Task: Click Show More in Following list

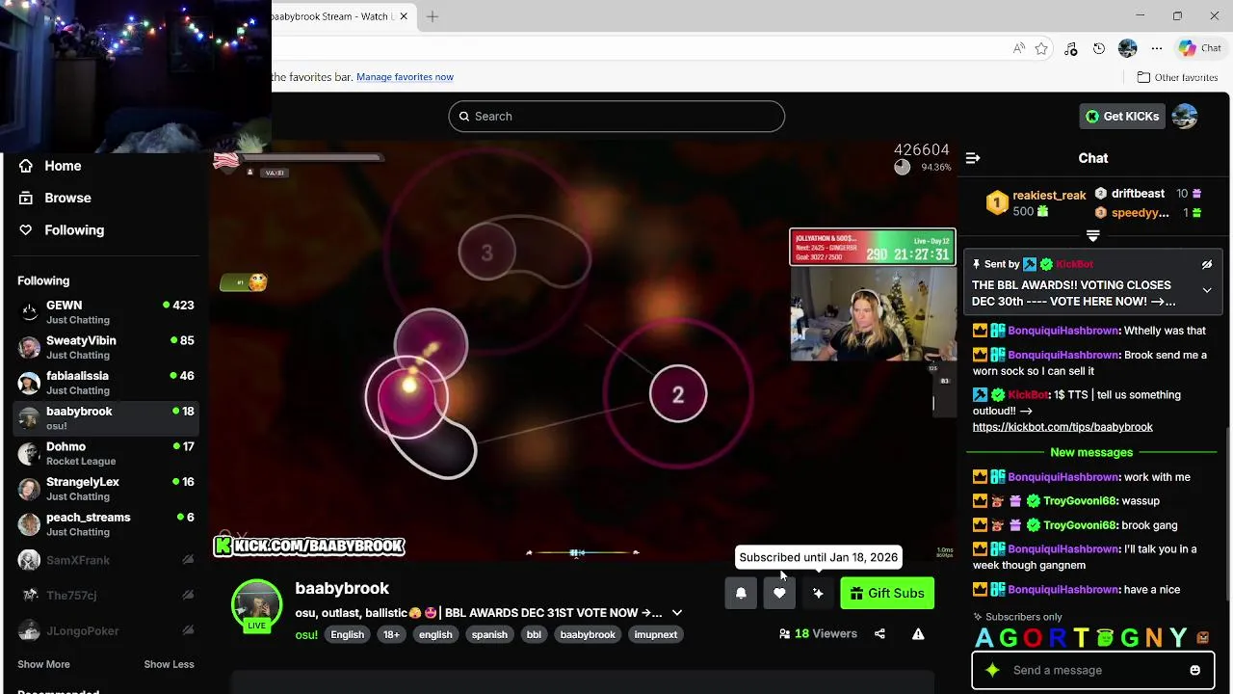Action: click(x=43, y=664)
